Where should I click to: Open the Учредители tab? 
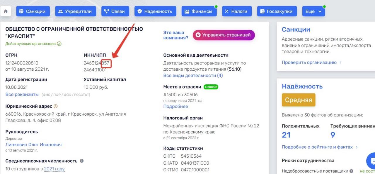click(75, 11)
